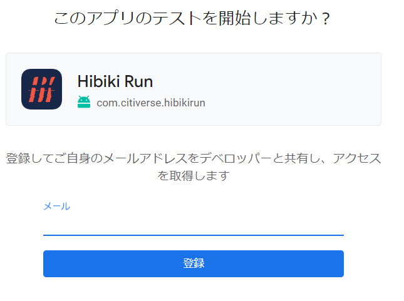Place cursor in the email address box
404x301 pixels.
[194, 225]
